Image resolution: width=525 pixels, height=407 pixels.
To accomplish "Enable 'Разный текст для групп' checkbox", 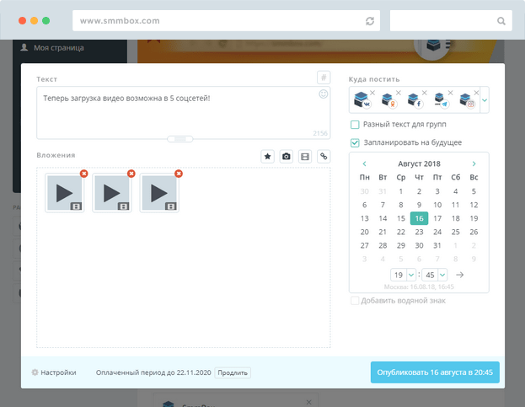I will click(x=355, y=125).
